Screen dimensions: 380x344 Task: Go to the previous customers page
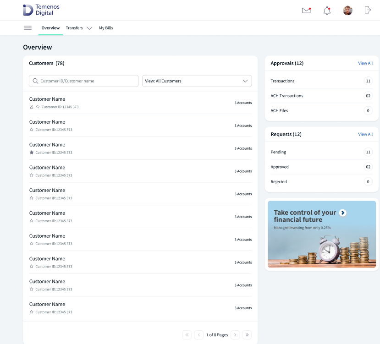coord(199,335)
